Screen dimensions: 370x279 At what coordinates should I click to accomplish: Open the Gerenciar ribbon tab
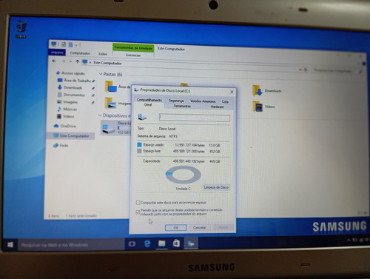[133, 55]
